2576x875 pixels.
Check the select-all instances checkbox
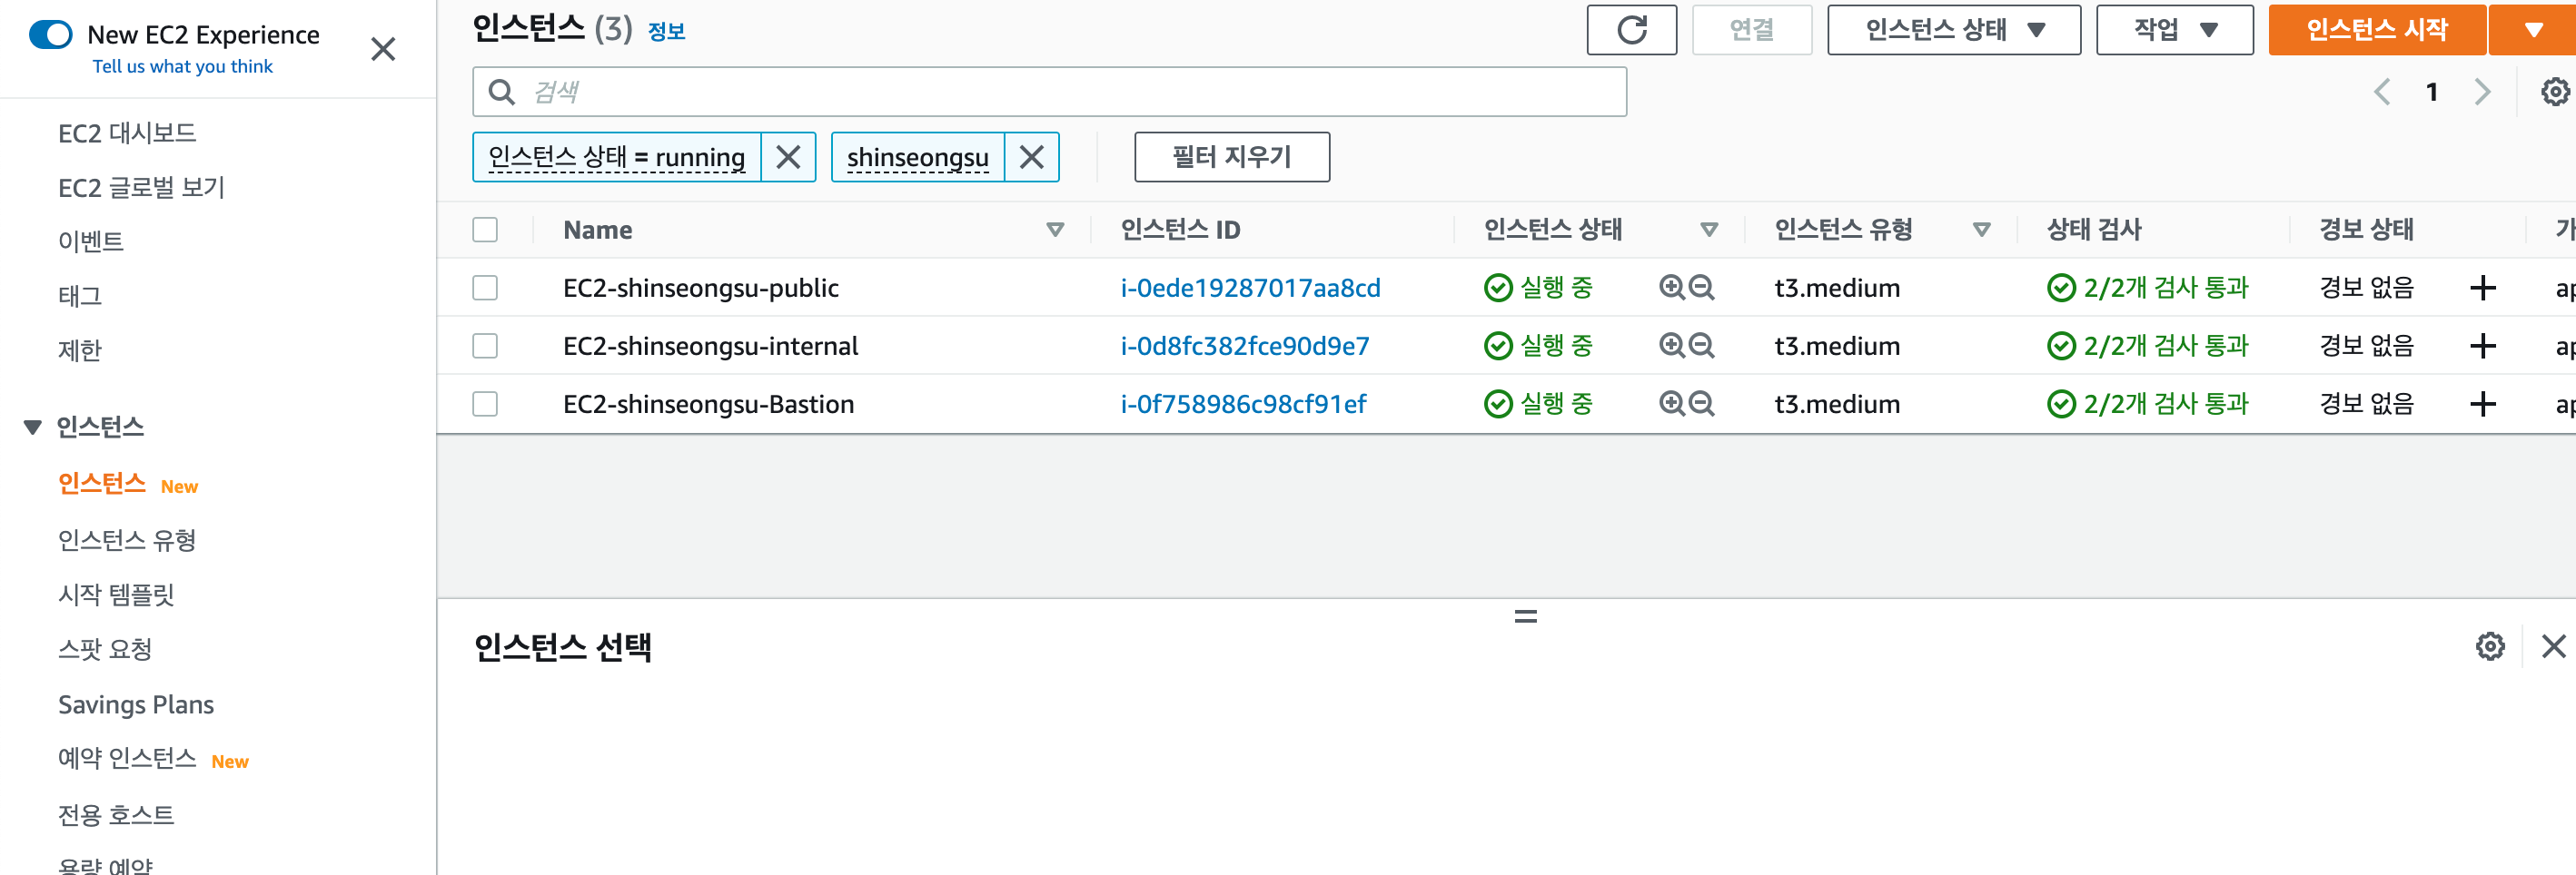(485, 230)
